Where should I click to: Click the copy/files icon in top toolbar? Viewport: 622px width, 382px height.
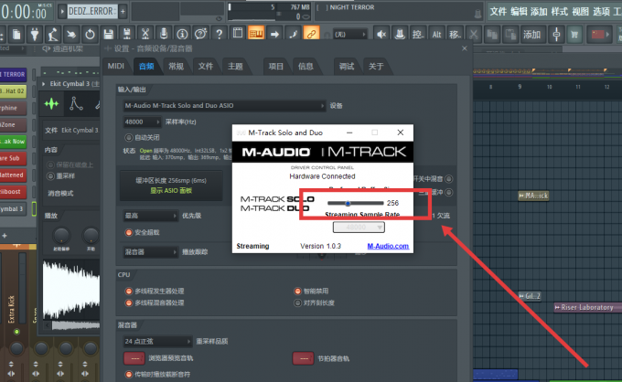[x=16, y=34]
